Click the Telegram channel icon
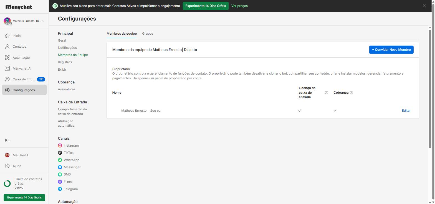 pyautogui.click(x=60, y=189)
